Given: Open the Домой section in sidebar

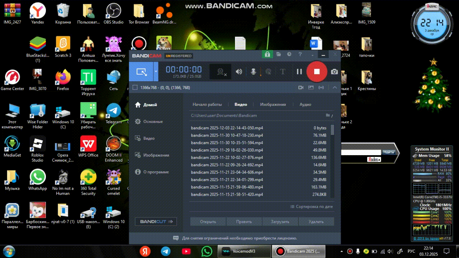Looking at the screenshot, I should tap(146, 105).
